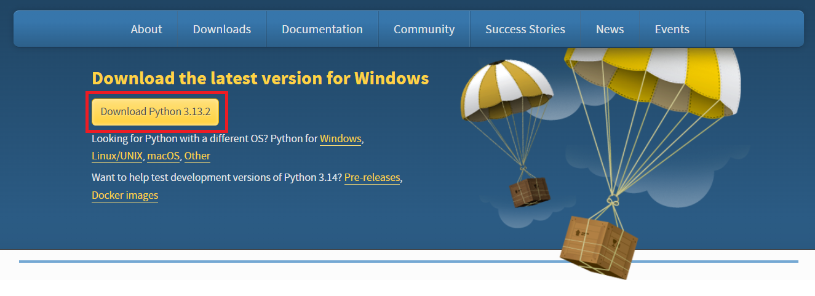
Task: Open the Events menu
Action: click(x=672, y=29)
